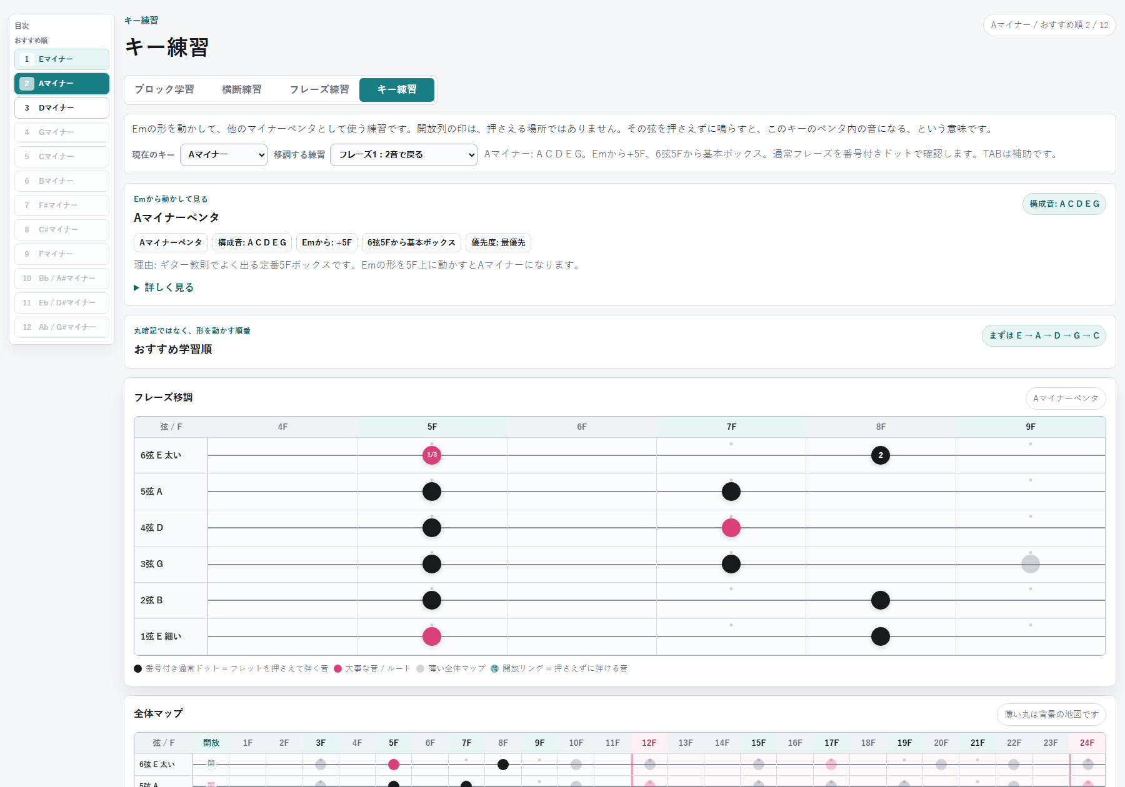Click the 開放 column header in 全体マップ
Viewport: 1125px width, 787px height.
tap(211, 743)
